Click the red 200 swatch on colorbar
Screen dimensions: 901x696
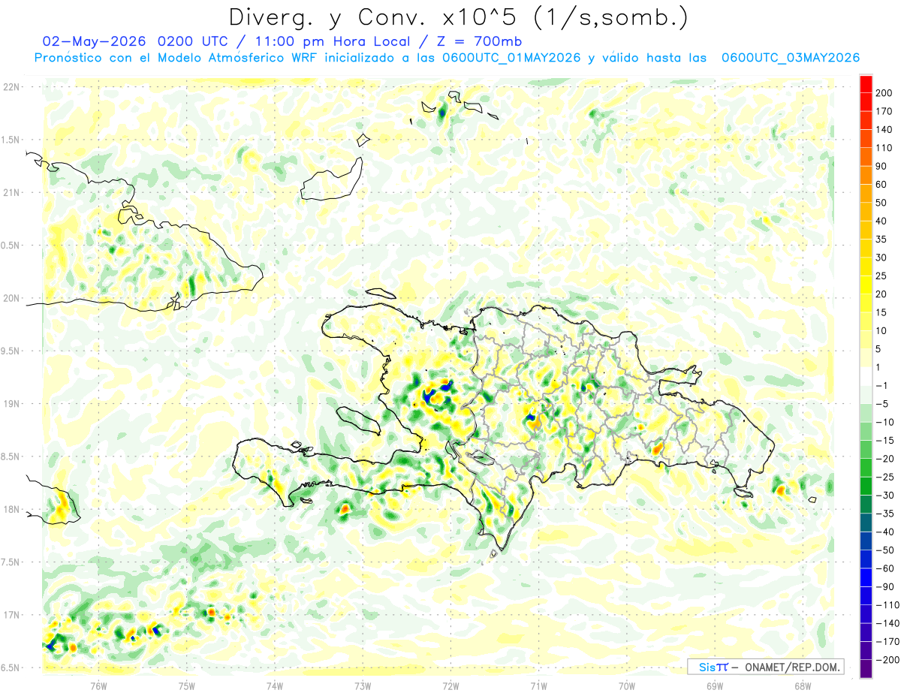coord(866,84)
